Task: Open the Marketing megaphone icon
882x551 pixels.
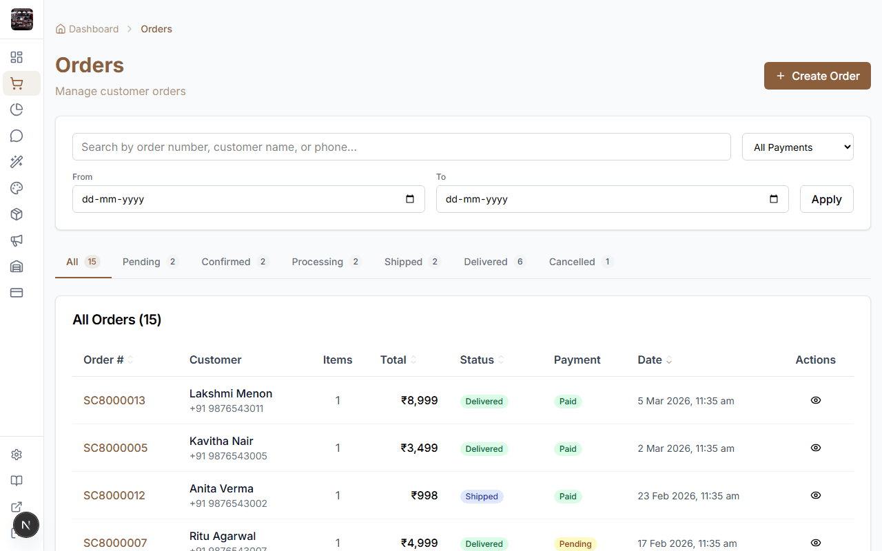Action: tap(17, 240)
